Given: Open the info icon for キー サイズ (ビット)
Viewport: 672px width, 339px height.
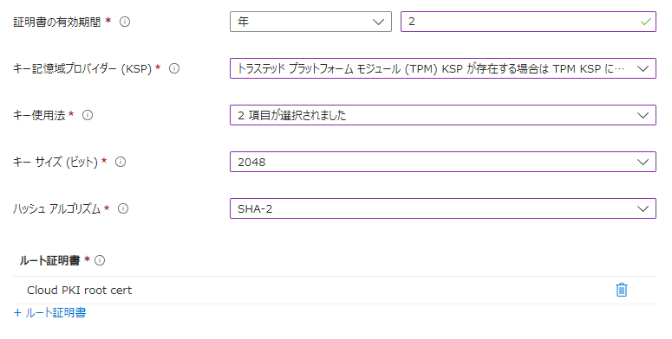Looking at the screenshot, I should pyautogui.click(x=121, y=162).
